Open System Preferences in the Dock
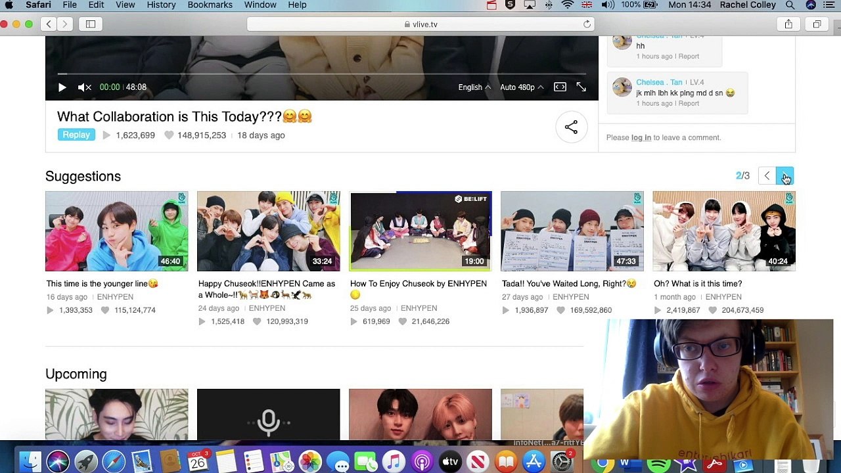This screenshot has width=841, height=473. pyautogui.click(x=562, y=462)
